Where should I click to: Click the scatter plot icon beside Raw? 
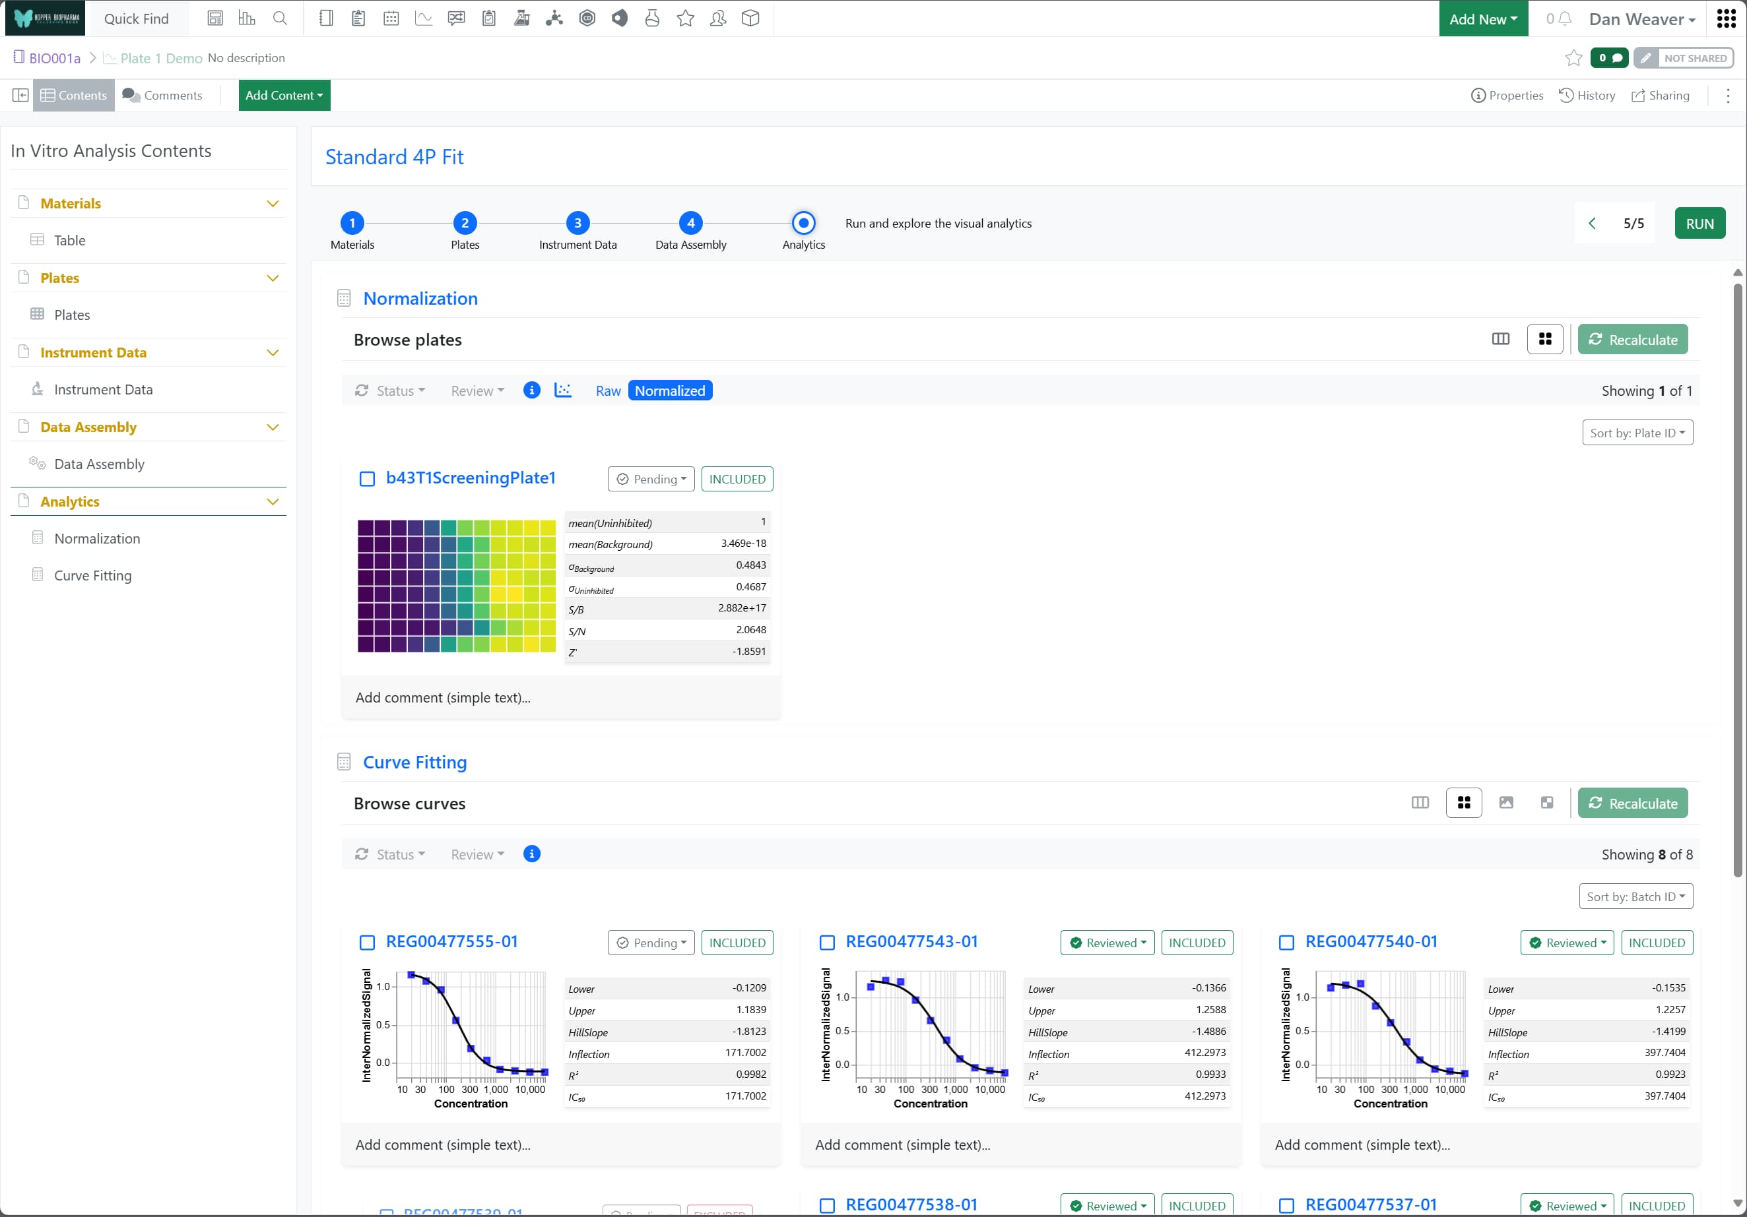point(563,390)
